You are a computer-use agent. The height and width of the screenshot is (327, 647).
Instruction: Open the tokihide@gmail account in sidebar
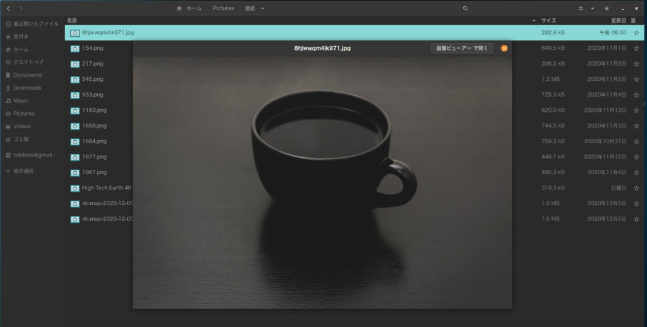(32, 155)
